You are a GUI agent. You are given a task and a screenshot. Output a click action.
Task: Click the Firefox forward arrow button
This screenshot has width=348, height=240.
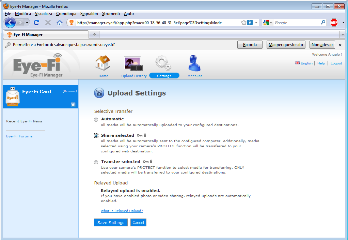point(20,22)
